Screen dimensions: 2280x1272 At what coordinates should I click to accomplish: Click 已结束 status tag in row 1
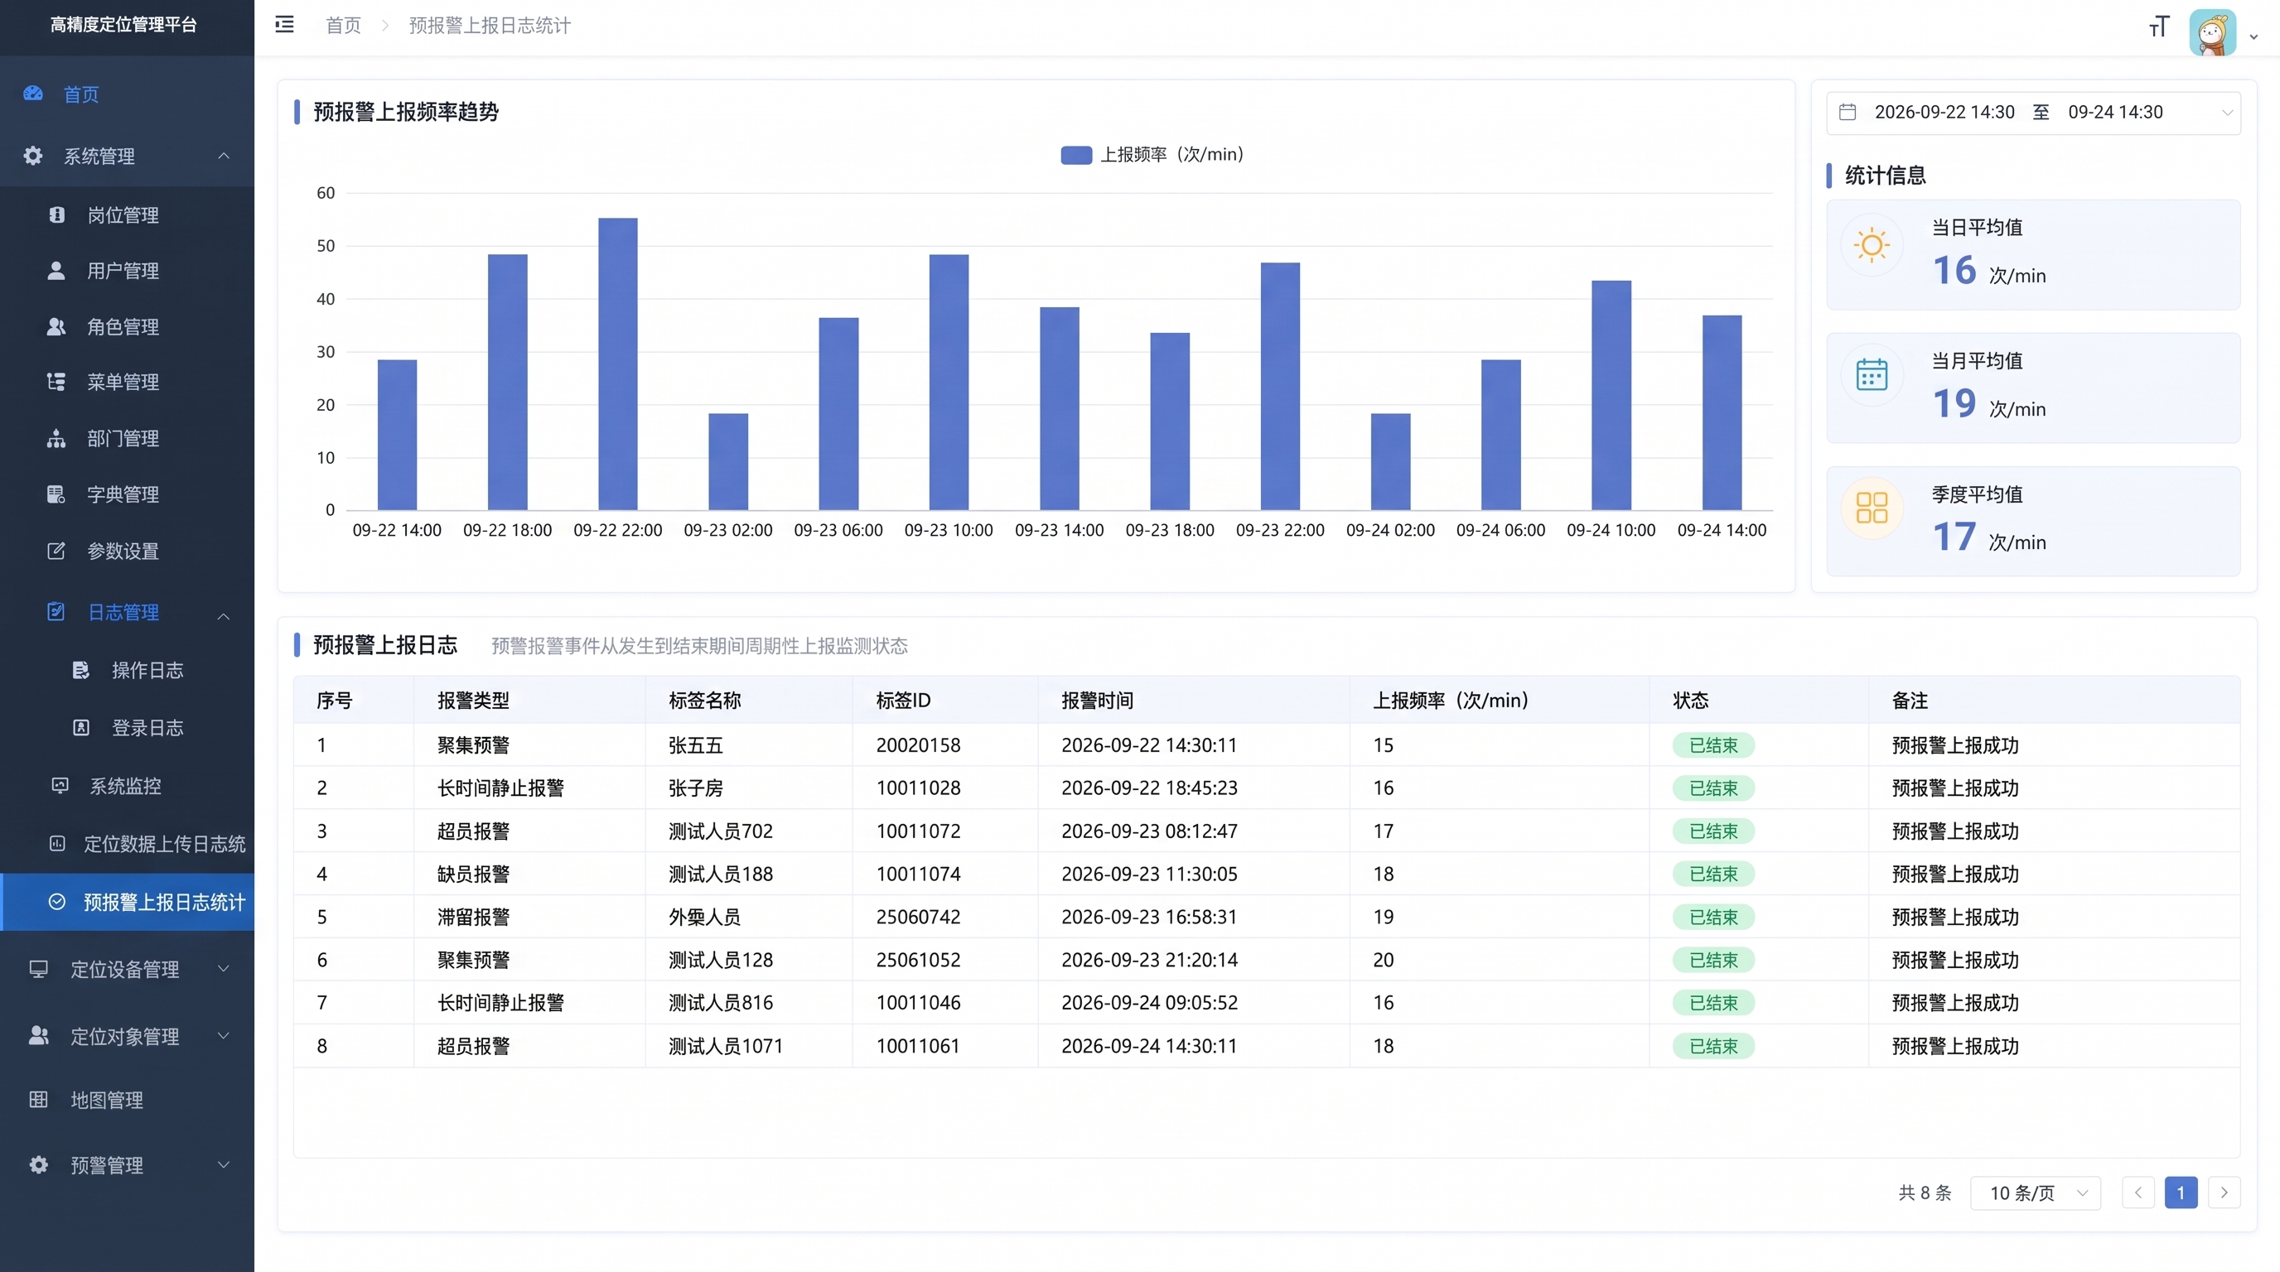pos(1713,744)
